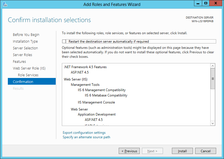This screenshot has width=224, height=159.
Task: Click the wizard icon in title bar
Action: [x=5, y=4]
